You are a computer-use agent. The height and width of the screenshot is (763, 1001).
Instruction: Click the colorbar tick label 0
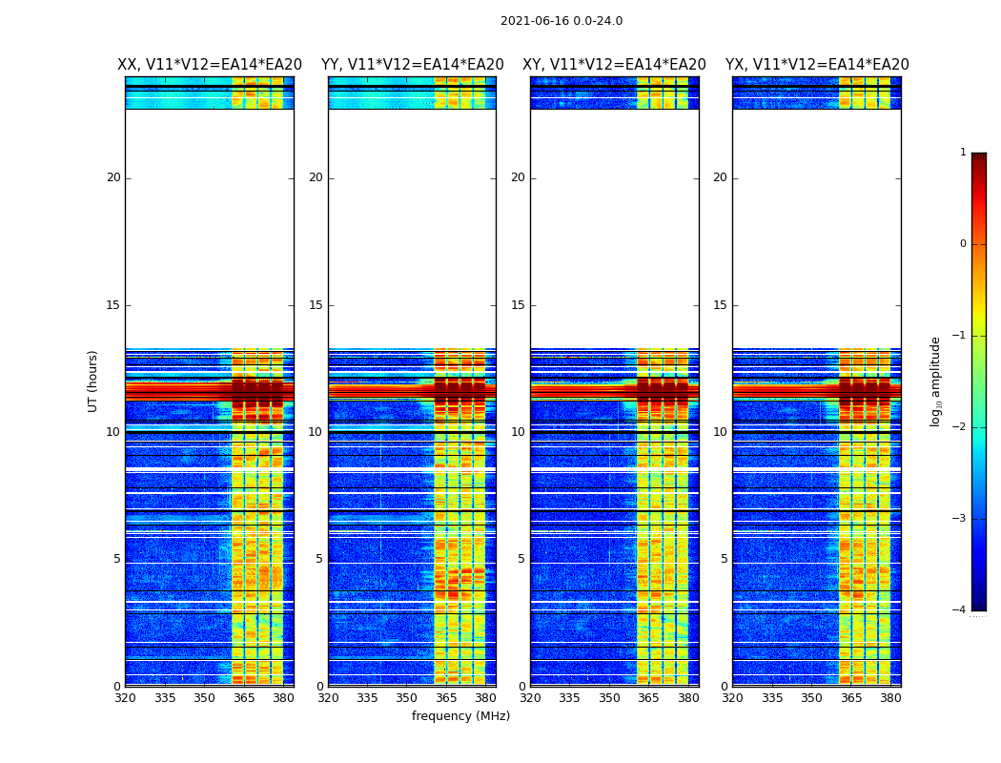click(963, 244)
